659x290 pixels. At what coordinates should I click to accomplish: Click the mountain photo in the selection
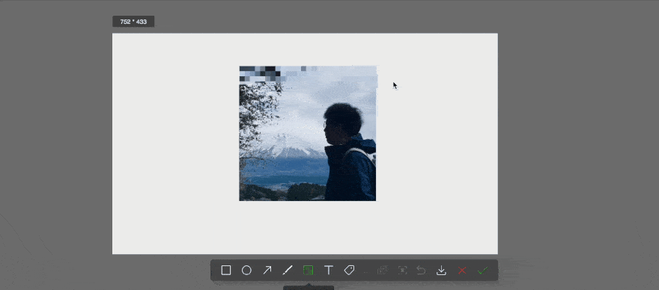[308, 133]
